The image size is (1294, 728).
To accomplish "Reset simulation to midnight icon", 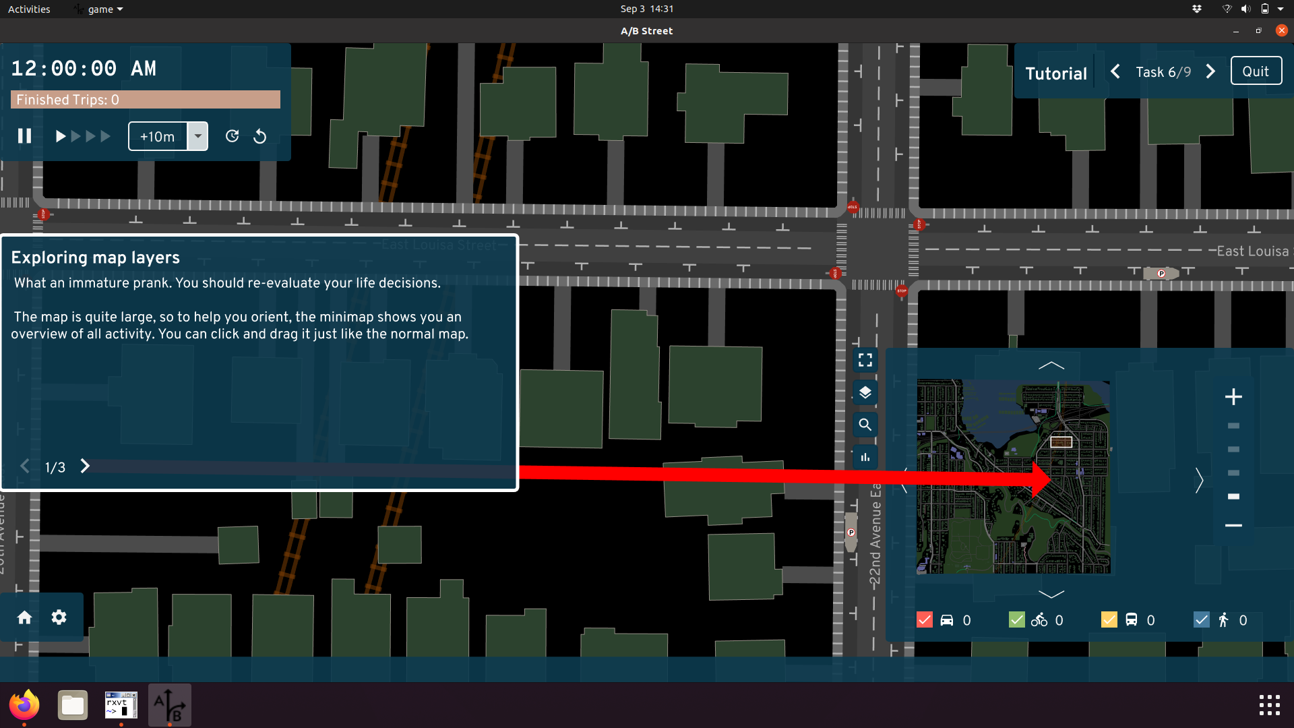I will point(259,136).
